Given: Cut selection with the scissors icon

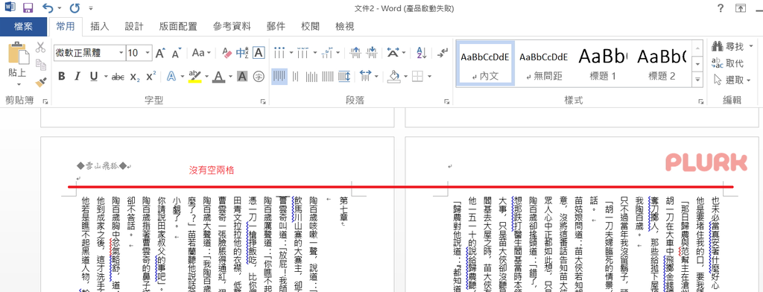Looking at the screenshot, I should tap(40, 47).
